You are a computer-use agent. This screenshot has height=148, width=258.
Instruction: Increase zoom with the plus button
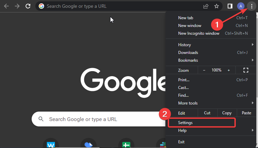(x=229, y=70)
